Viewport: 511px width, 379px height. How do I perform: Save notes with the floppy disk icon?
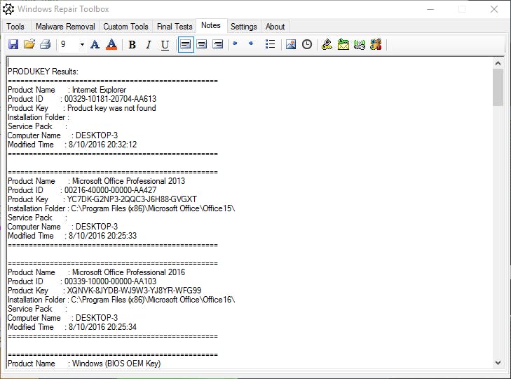[13, 44]
